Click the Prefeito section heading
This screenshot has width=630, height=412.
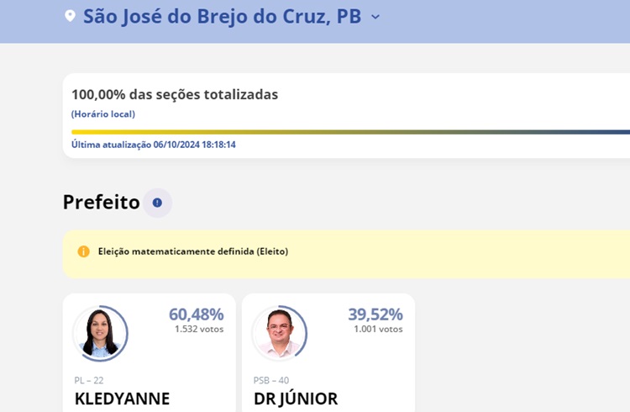coord(101,202)
